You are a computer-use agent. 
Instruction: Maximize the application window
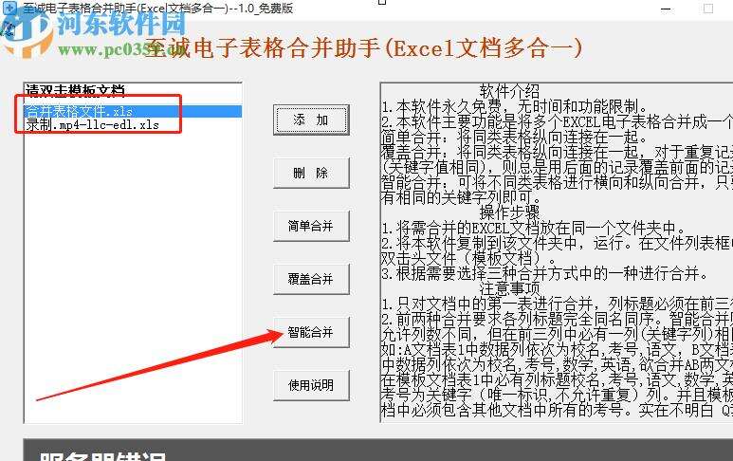pyautogui.click(x=708, y=9)
